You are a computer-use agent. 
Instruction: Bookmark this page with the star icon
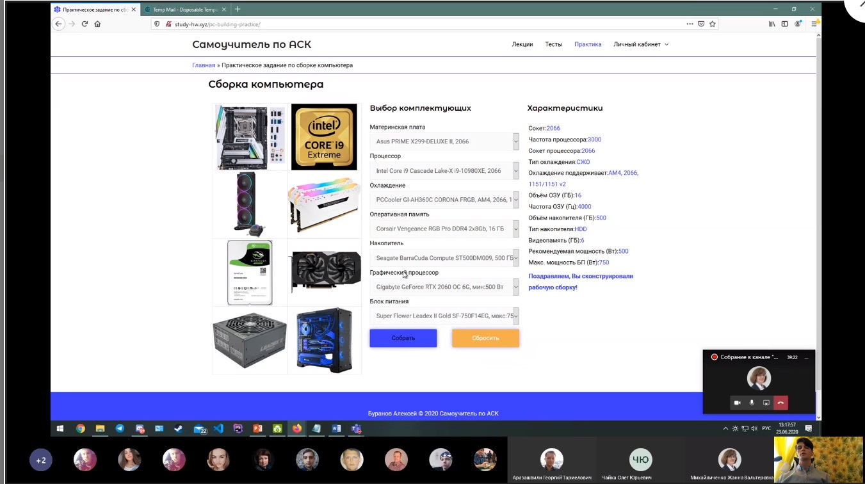(x=712, y=24)
